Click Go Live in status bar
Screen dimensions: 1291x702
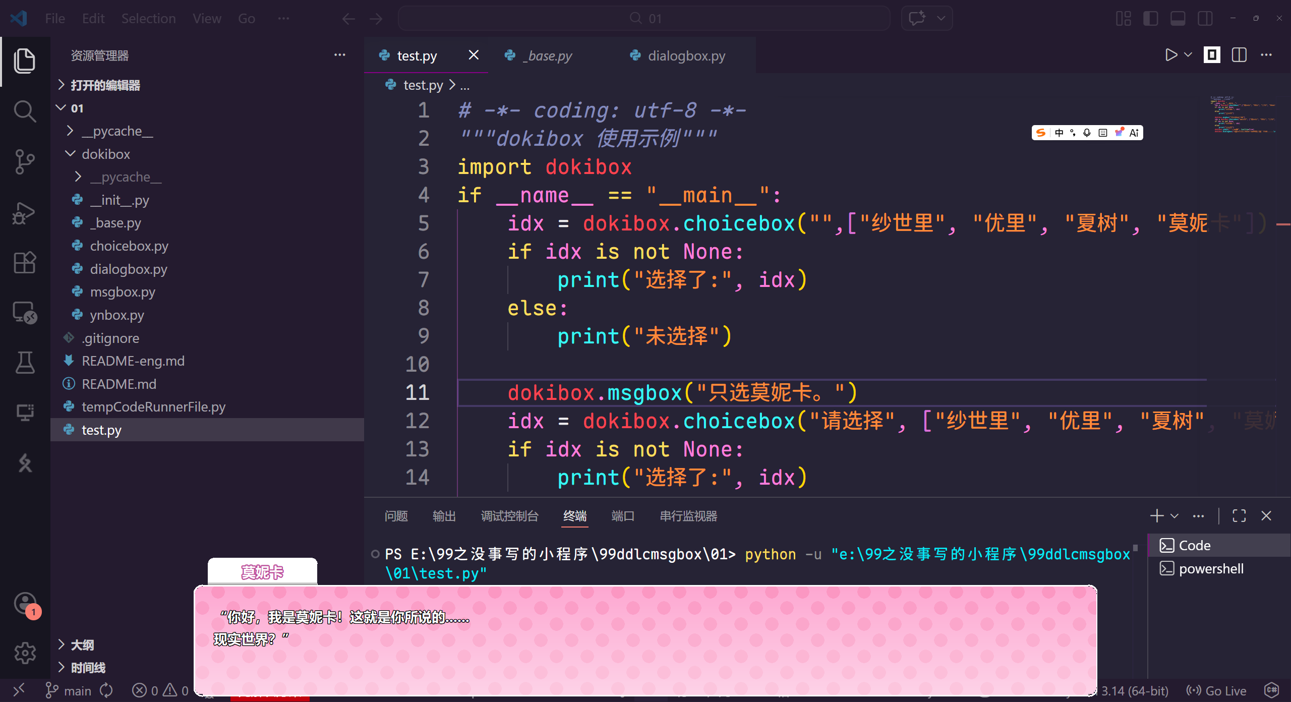(1216, 691)
